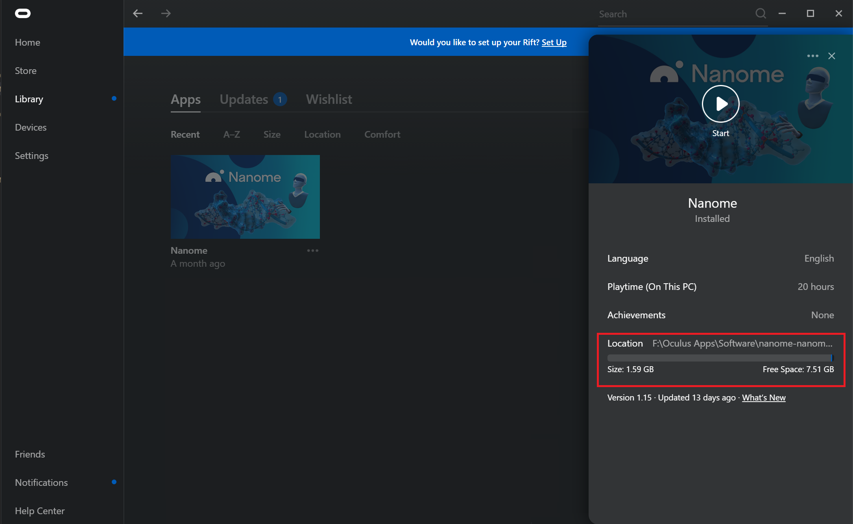Sort apps by Comfort
The image size is (853, 524).
click(382, 135)
